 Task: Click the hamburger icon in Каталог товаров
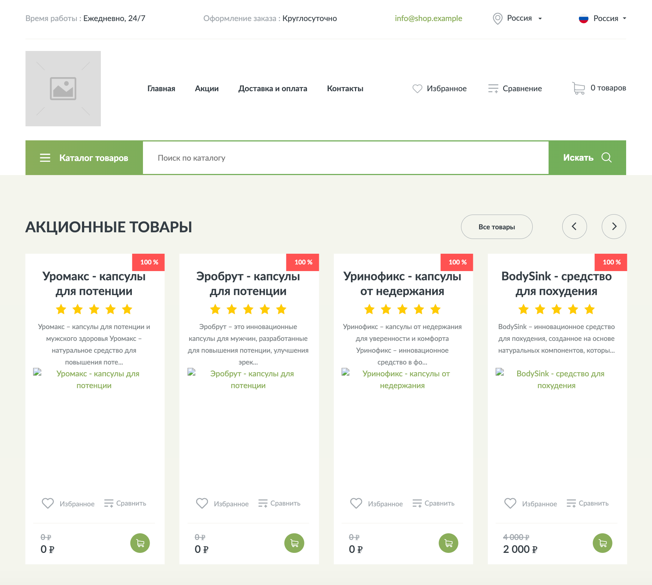coord(45,158)
